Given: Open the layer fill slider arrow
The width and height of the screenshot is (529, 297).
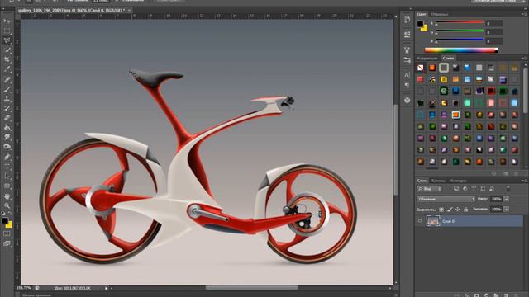Looking at the screenshot, I should pos(507,210).
